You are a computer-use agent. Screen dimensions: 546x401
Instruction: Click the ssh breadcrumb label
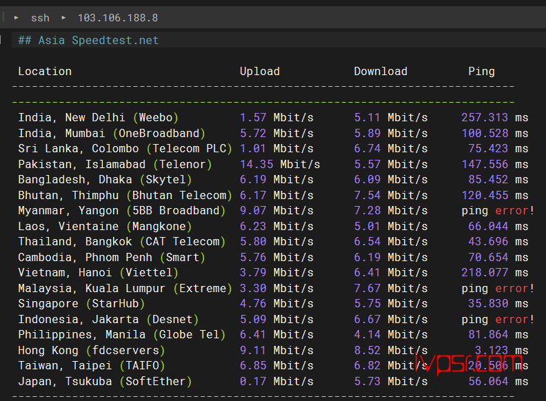click(x=40, y=18)
